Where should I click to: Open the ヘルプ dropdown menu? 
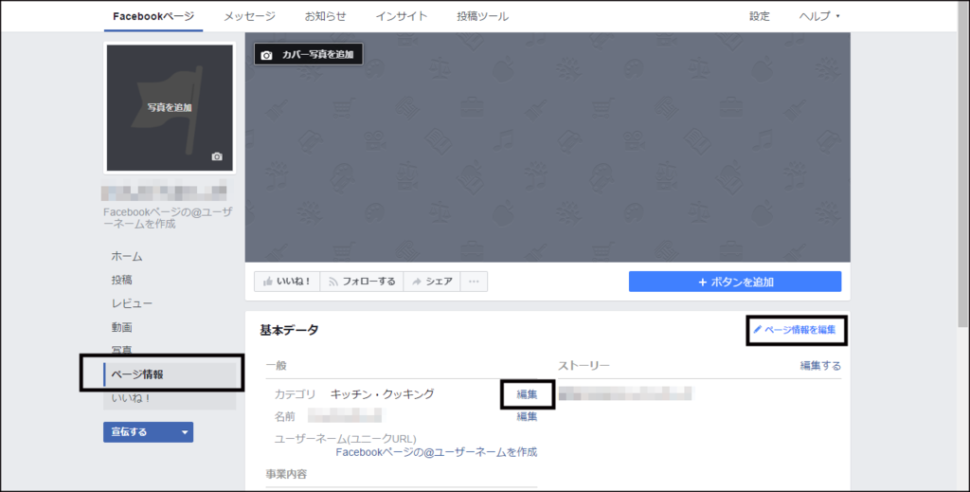(819, 16)
